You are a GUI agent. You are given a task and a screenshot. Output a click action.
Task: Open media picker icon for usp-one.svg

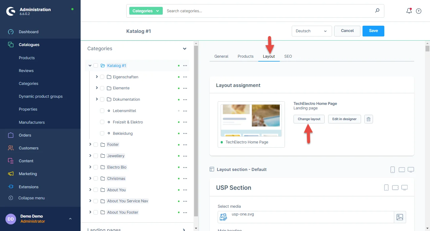[x=400, y=217]
